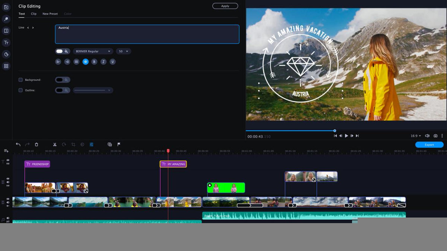Hide the main video track eye icon
This screenshot has height=251, width=447.
coord(8,199)
